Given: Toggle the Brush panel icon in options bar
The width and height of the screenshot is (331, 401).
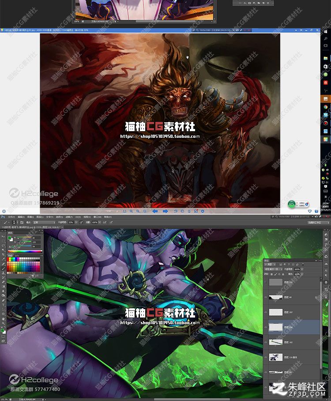Looking at the screenshot, I should click(x=21, y=223).
